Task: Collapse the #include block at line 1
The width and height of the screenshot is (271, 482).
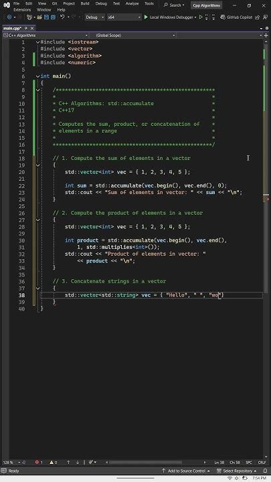Action: click(37, 42)
